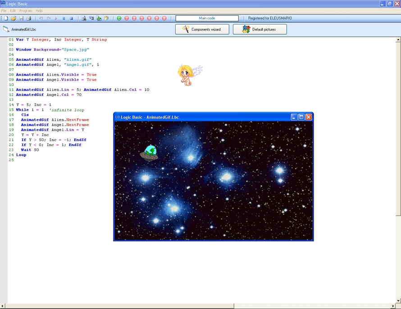
Task: Click the horizontal scrollbar left arrow
Action: pos(2,306)
